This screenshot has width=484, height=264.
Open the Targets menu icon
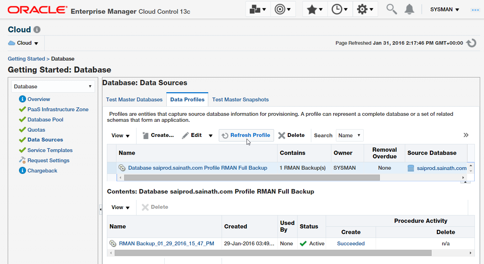click(x=283, y=10)
